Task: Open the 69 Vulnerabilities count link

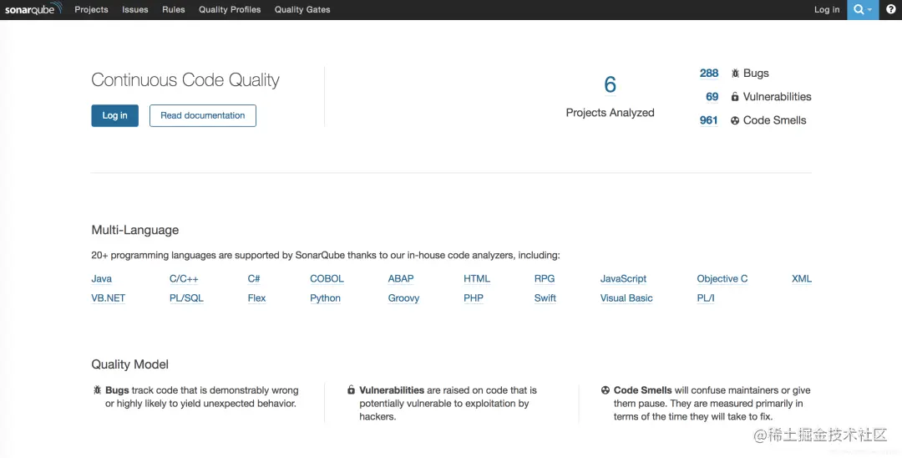Action: pos(712,97)
